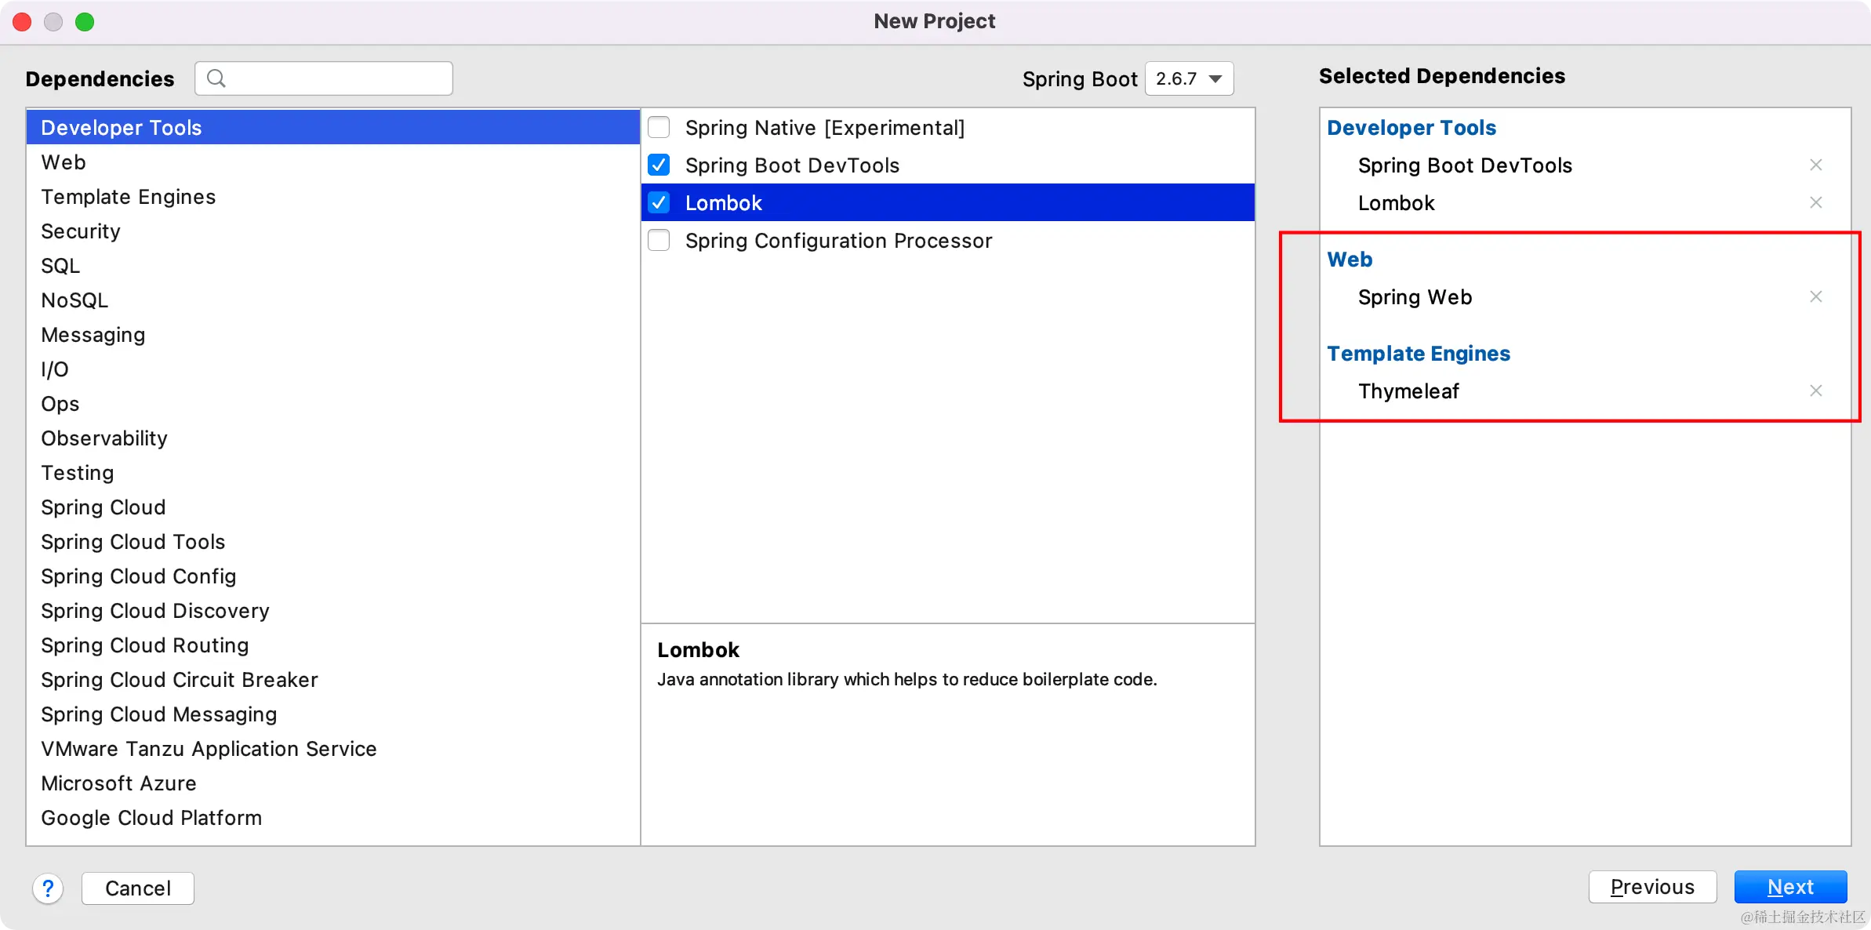Click the Spring Boot DevTools list label
Viewport: 1871px width, 930px height.
(792, 165)
